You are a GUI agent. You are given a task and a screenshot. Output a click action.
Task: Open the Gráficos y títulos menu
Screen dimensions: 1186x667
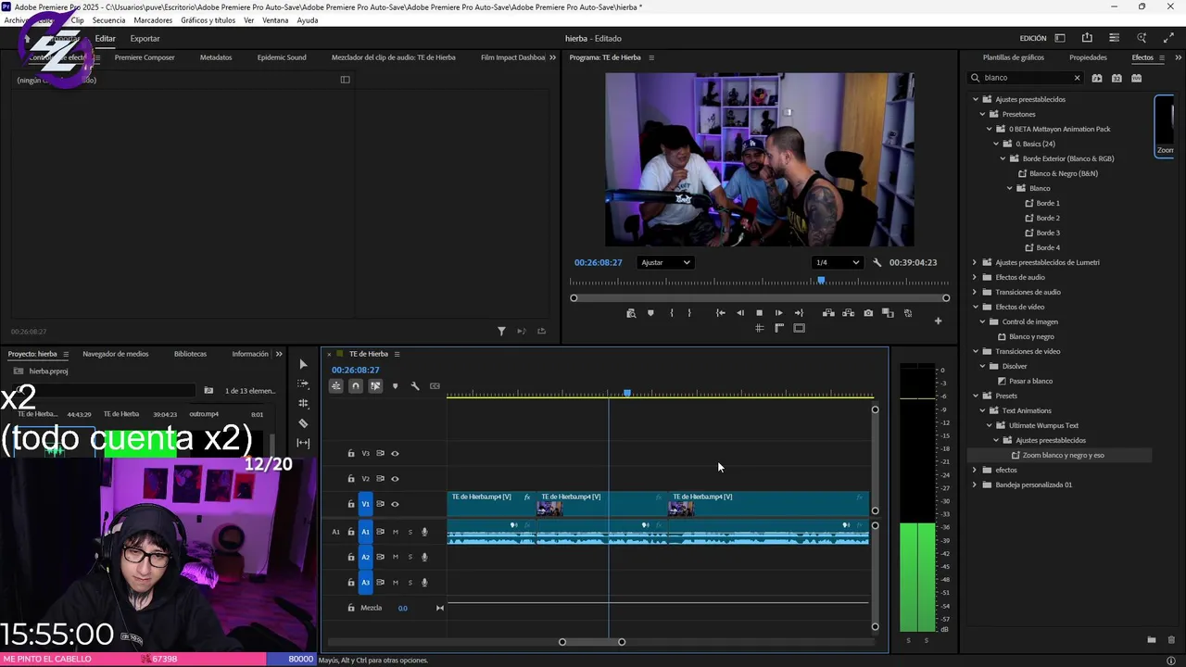pos(208,20)
